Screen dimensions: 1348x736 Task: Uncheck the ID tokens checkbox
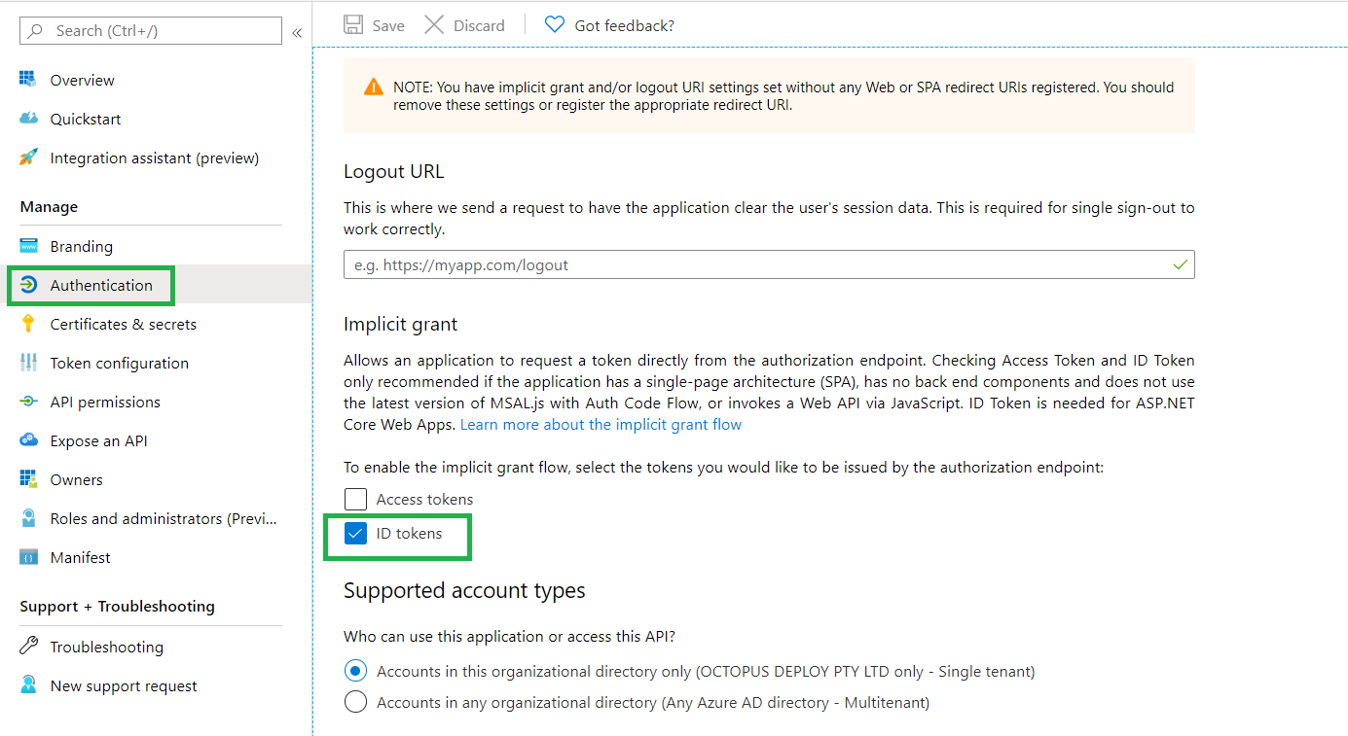click(355, 534)
